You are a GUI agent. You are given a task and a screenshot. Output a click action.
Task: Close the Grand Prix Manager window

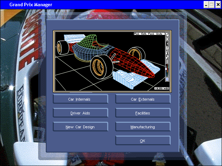coord(218,4)
